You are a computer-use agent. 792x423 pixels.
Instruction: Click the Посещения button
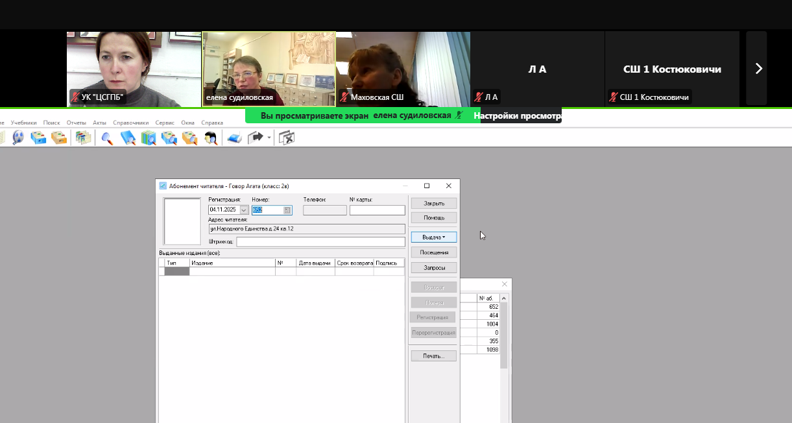[x=434, y=252]
